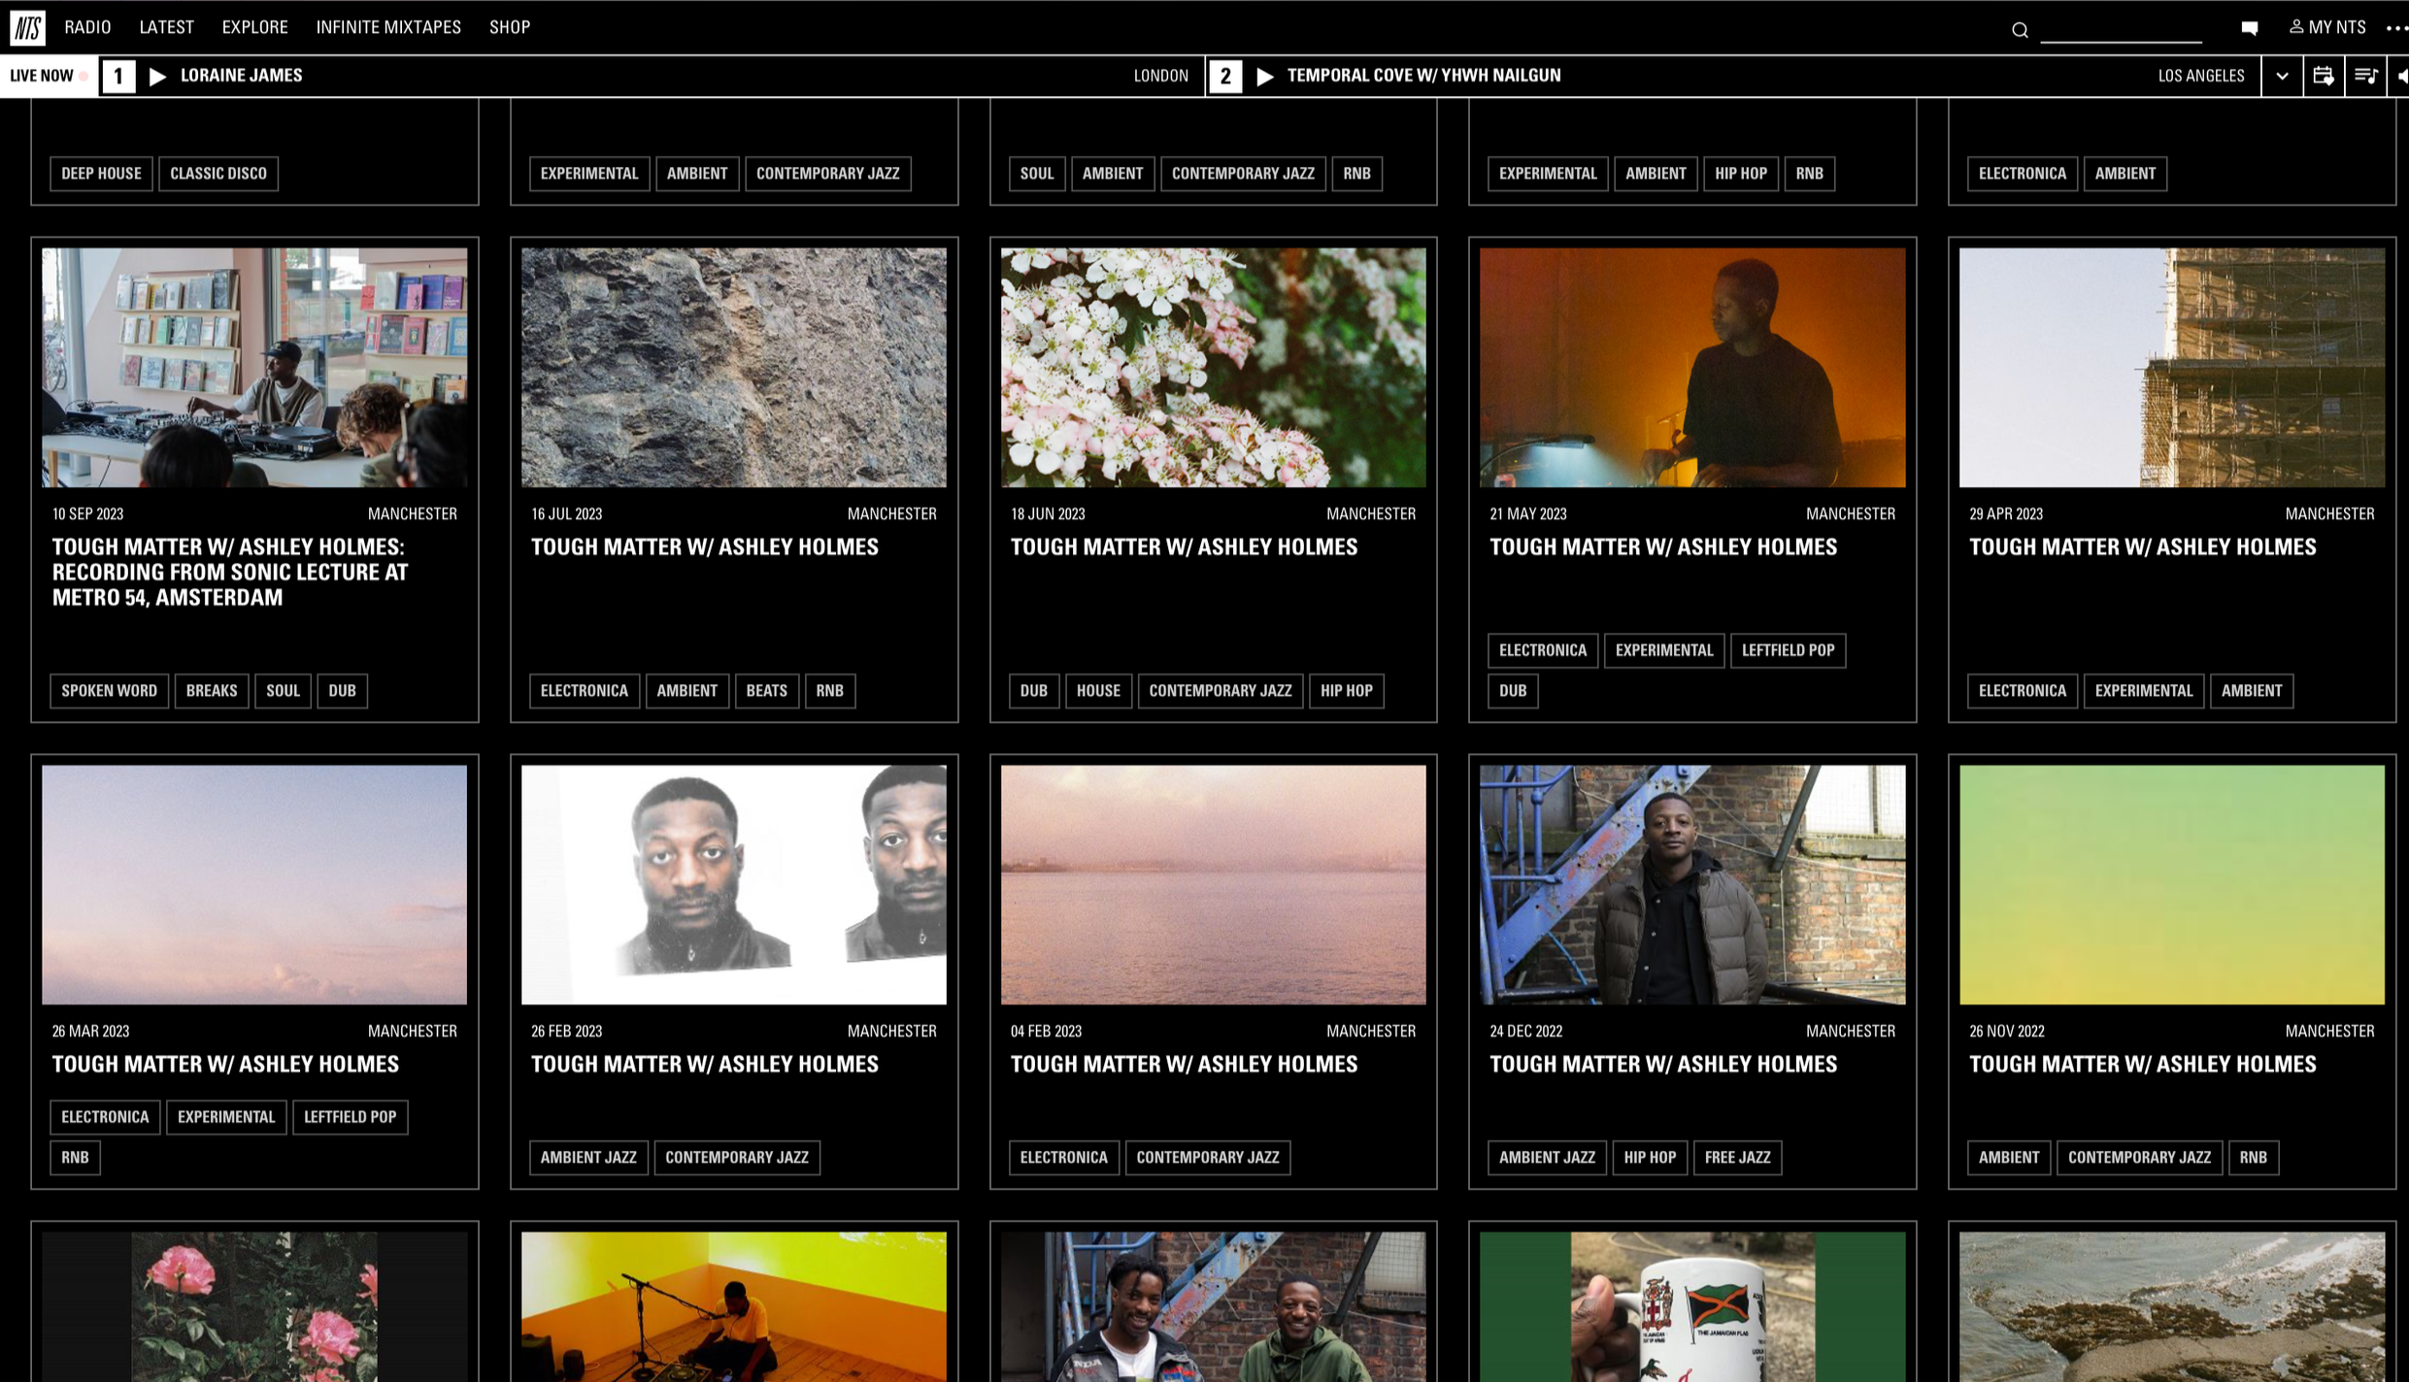
Task: Expand the live player chevron dropdown
Action: click(2282, 76)
